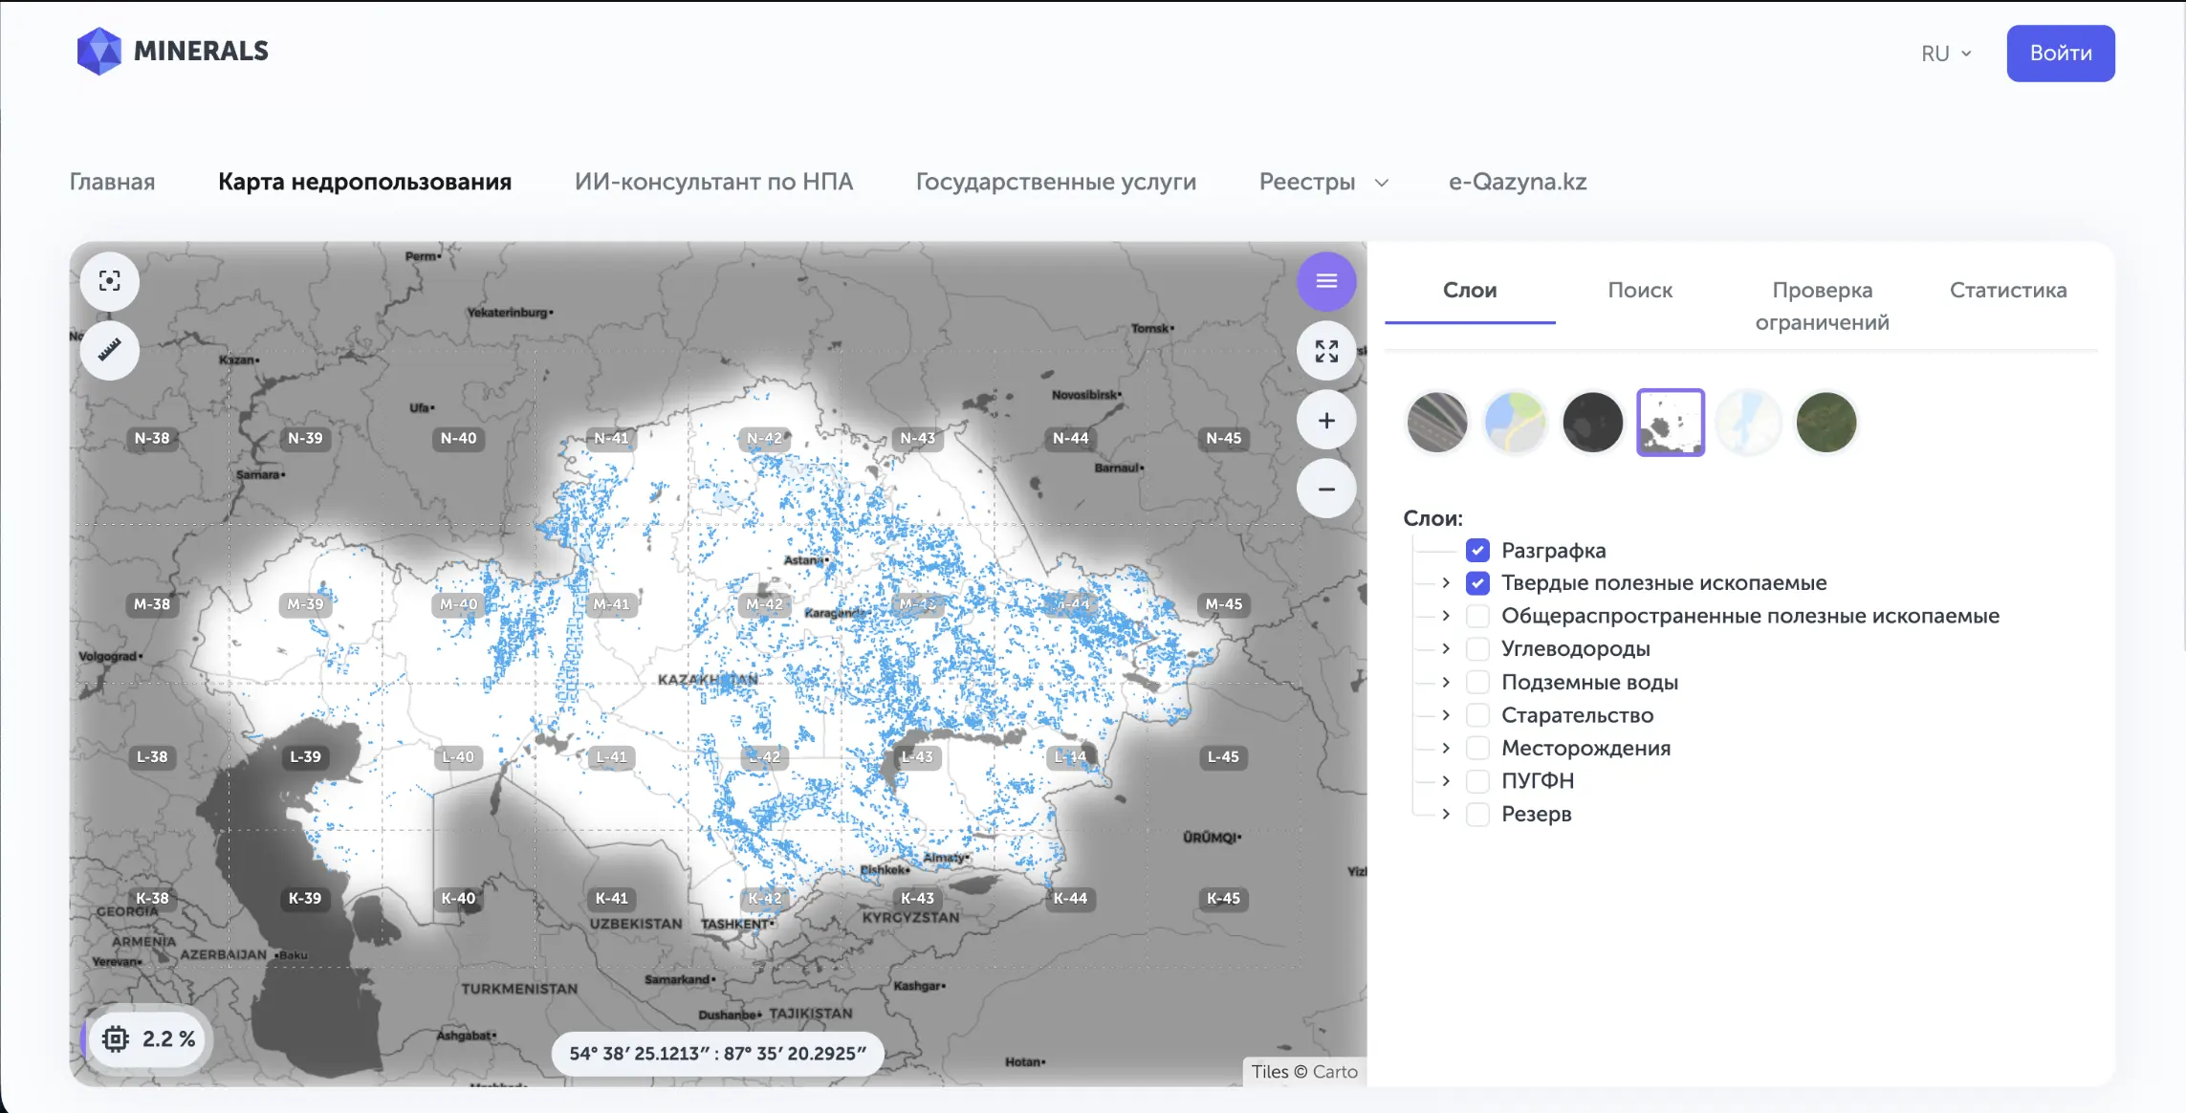Open the purple map menu button
The image size is (2186, 1113).
point(1326,281)
